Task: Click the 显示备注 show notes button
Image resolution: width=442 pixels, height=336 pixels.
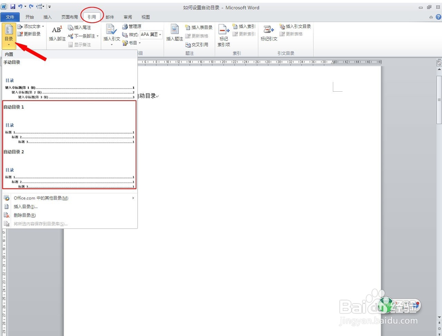Action: click(80, 45)
